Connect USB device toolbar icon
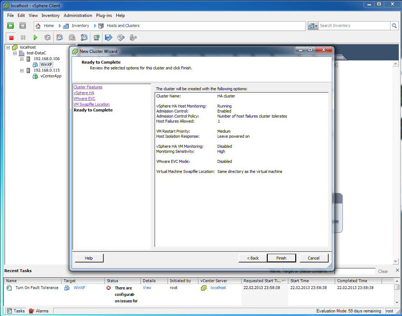 coord(133,38)
